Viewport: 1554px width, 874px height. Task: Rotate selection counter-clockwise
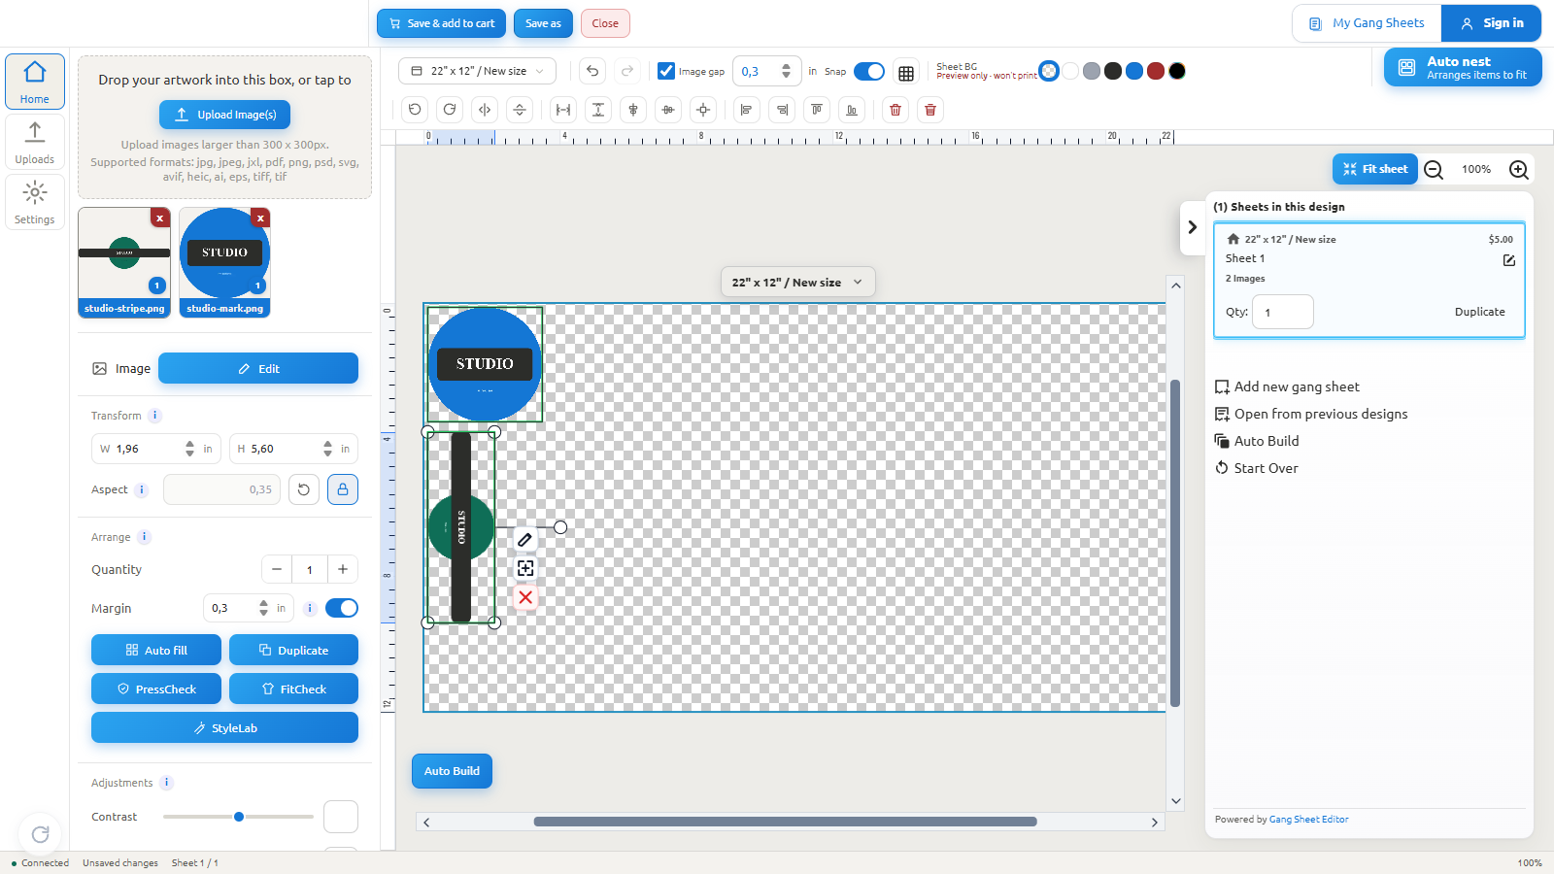pyautogui.click(x=415, y=110)
